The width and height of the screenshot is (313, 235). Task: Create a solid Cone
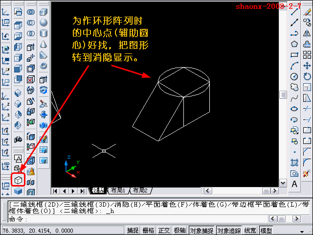(x=44, y=44)
